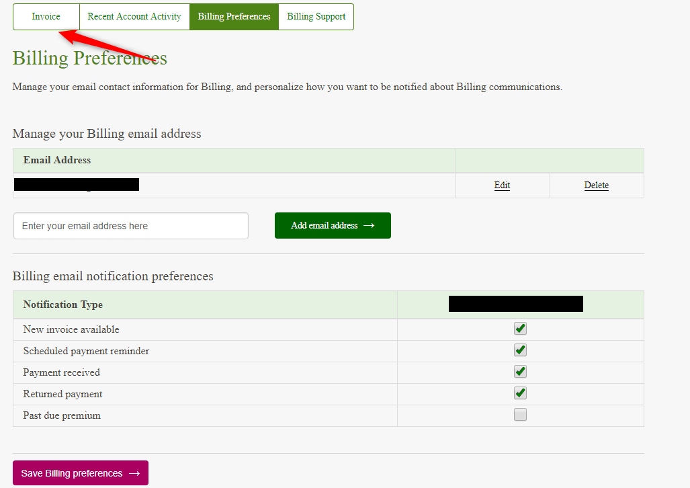The width and height of the screenshot is (690, 488).
Task: Switch to Recent Account Activity tab
Action: pos(134,17)
